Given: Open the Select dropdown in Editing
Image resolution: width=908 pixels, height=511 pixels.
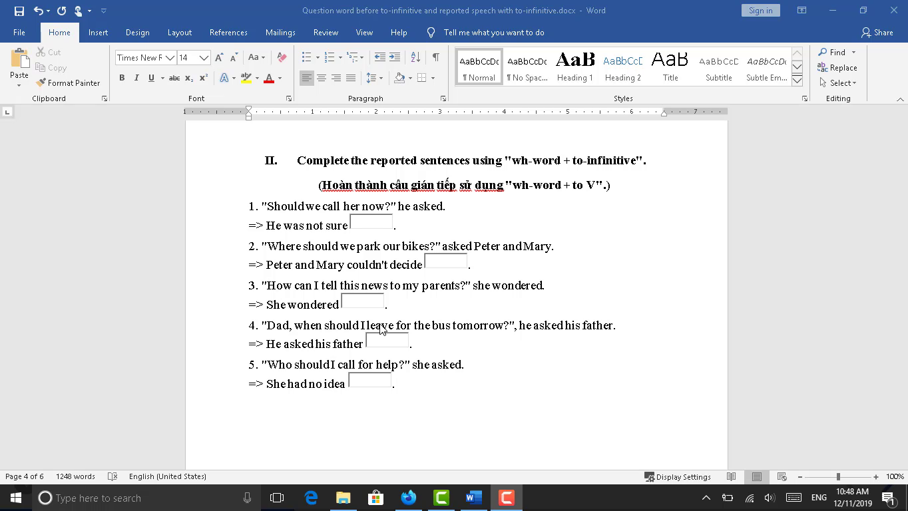Looking at the screenshot, I should pyautogui.click(x=837, y=83).
